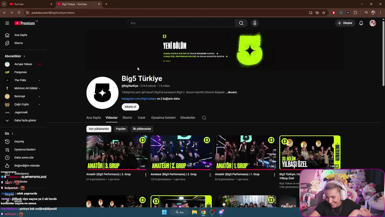
Task: Show ve 2 bağlantı daha links
Action: [168, 99]
